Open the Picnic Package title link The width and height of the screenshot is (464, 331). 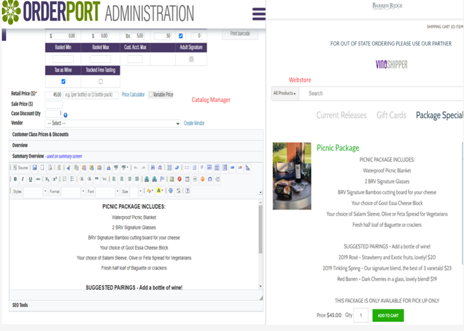click(338, 148)
